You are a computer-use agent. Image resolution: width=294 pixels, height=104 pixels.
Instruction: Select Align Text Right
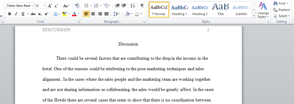coord(100,14)
